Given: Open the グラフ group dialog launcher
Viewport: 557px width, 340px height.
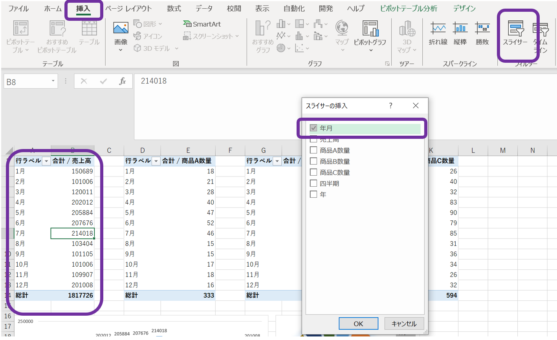Looking at the screenshot, I should click(x=387, y=64).
